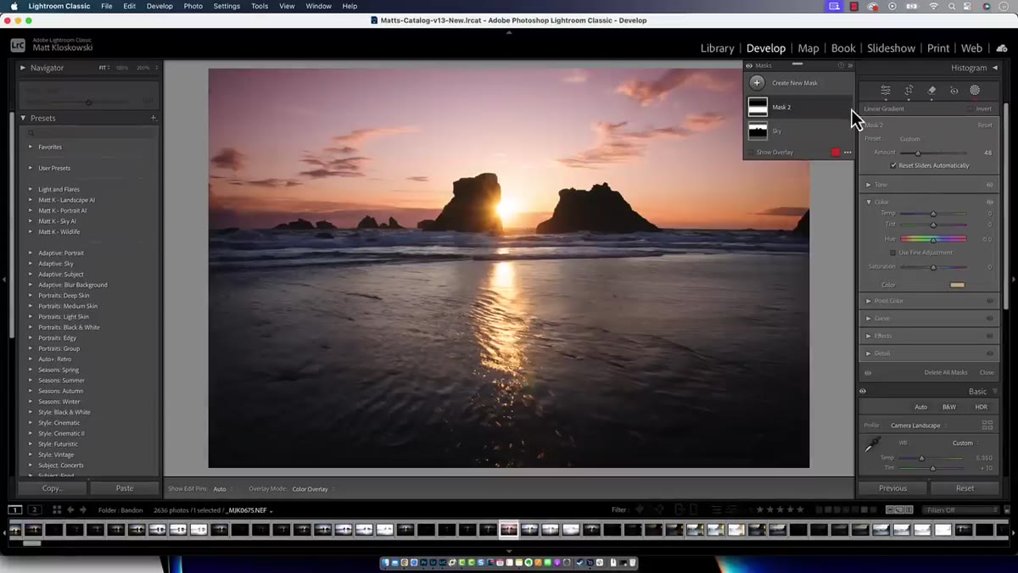Click the Wi-Fi icon in menu bar
Viewport: 1018px width, 573px height.
click(934, 6)
